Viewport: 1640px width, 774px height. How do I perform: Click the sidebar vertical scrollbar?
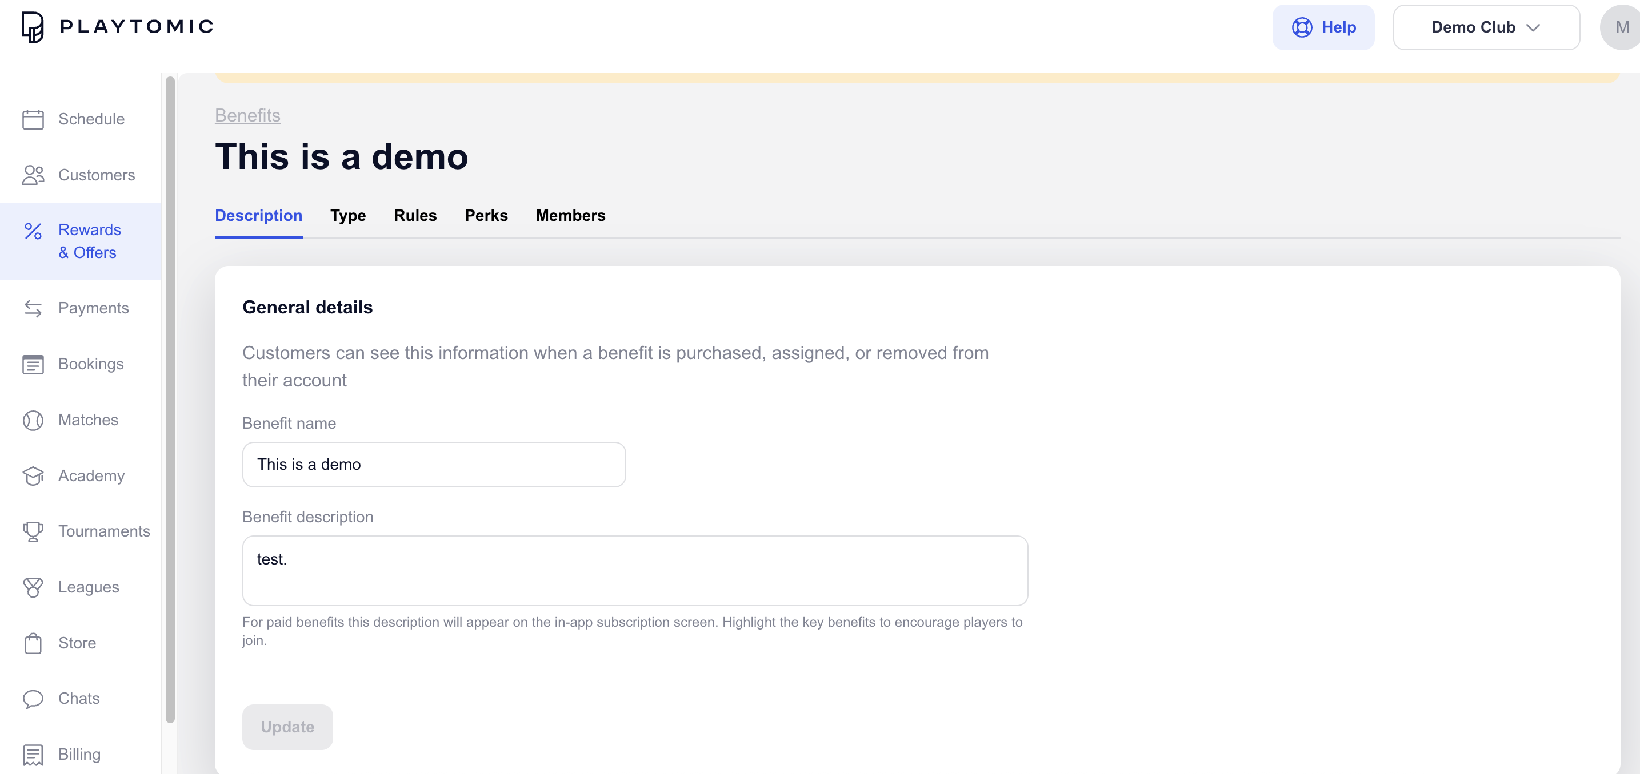(170, 400)
